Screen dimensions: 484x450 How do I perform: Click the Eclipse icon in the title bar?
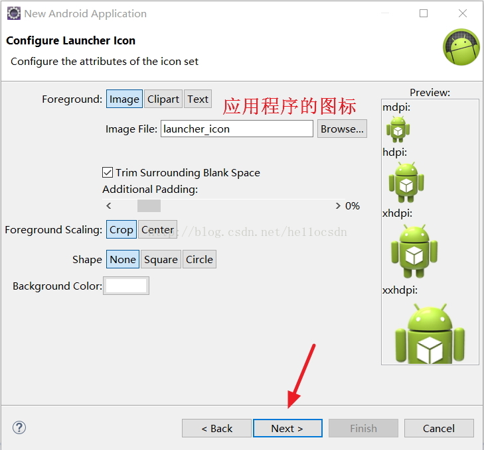[13, 13]
